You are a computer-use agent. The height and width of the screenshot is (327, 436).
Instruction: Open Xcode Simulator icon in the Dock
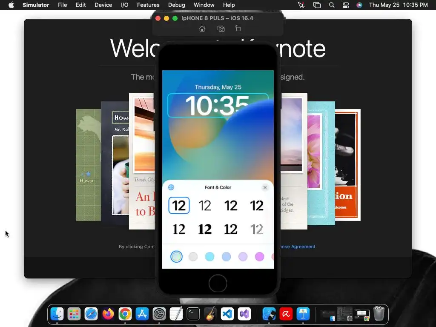(269, 314)
